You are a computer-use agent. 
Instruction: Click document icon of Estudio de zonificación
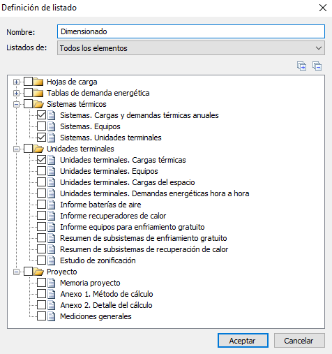[x=52, y=260]
